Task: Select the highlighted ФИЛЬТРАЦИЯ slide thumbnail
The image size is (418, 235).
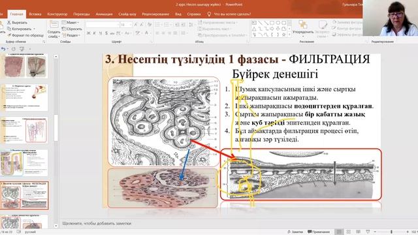Action: coord(25,196)
